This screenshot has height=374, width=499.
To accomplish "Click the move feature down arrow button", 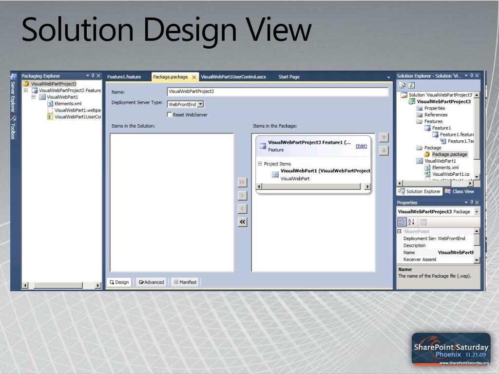I will (384, 151).
